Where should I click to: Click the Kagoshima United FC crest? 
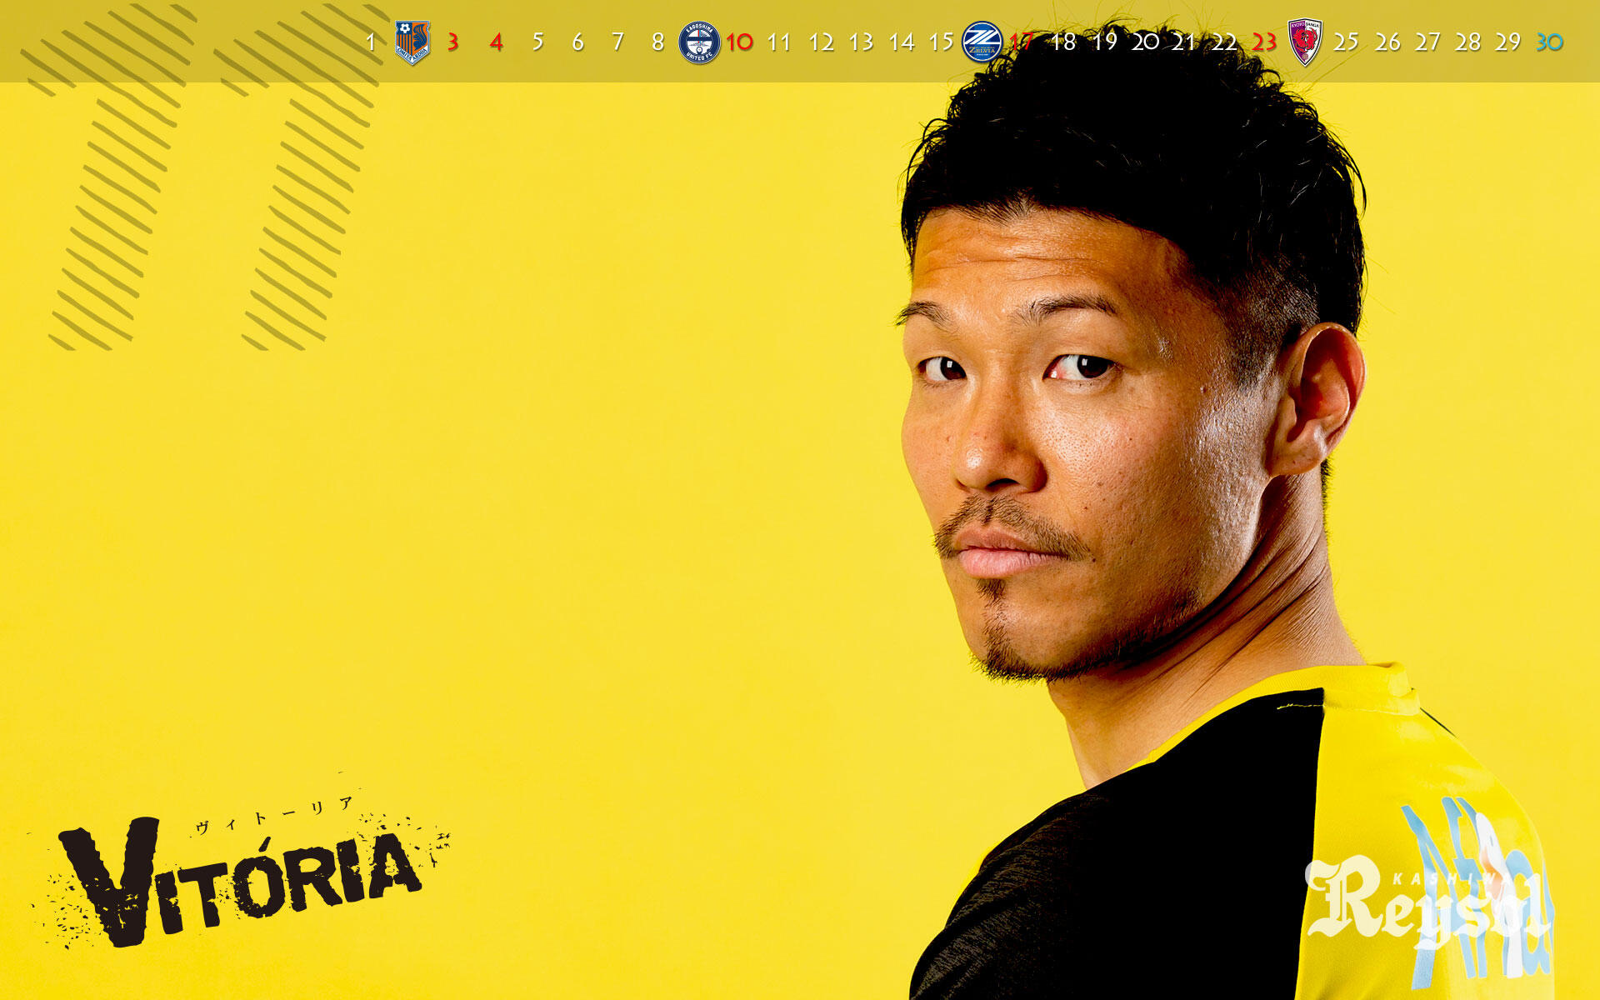pyautogui.click(x=698, y=42)
